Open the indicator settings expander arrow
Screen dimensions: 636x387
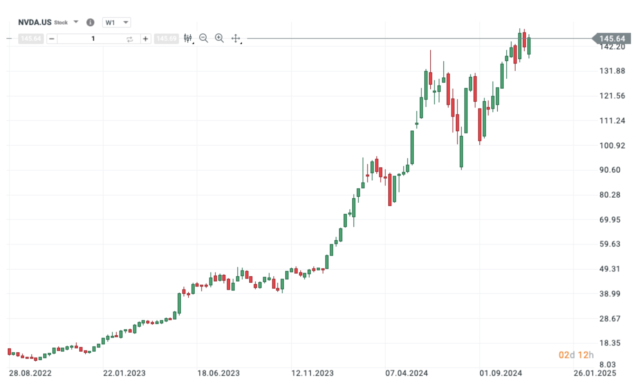tap(193, 43)
